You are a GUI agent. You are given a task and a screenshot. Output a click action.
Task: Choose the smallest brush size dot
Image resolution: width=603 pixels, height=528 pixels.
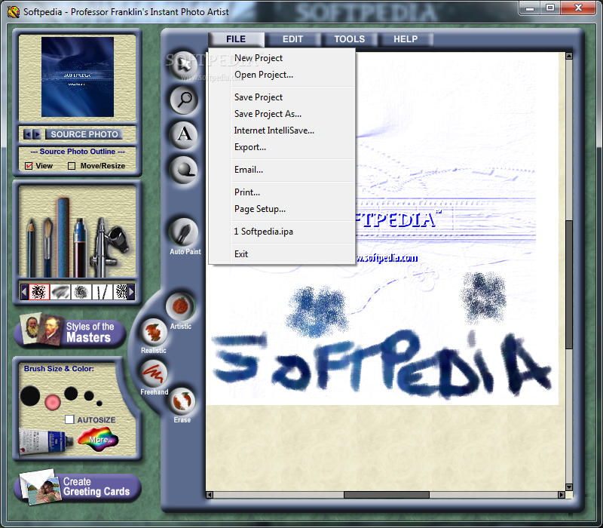click(99, 404)
